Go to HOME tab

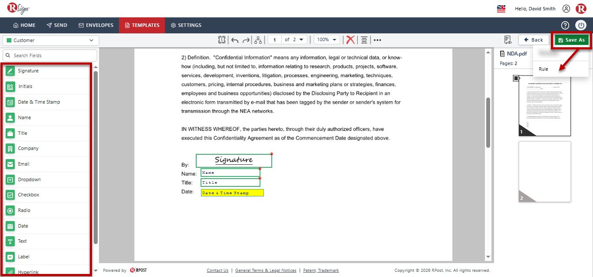pyautogui.click(x=24, y=25)
